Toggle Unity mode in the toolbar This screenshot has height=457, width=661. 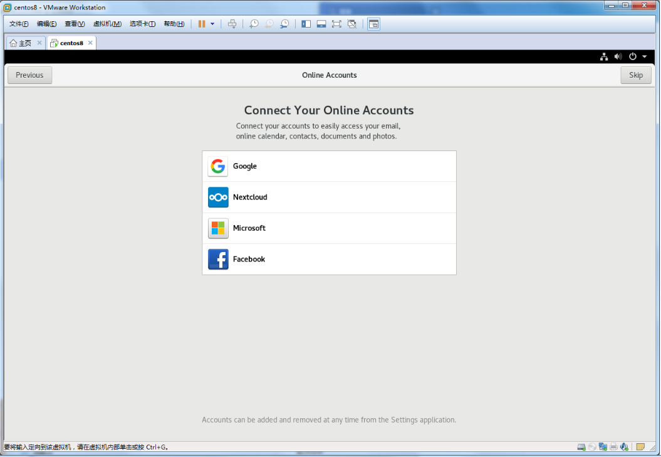[x=351, y=24]
